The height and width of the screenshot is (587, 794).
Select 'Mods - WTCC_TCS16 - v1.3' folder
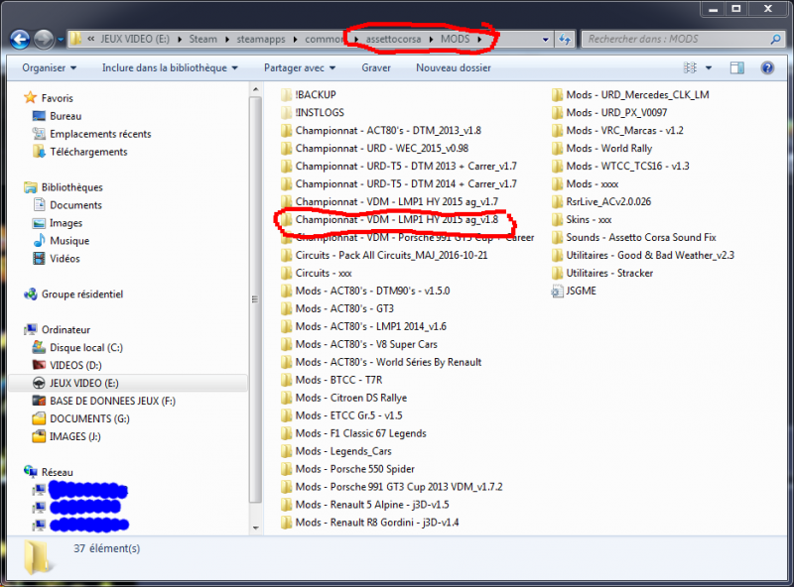click(x=627, y=166)
